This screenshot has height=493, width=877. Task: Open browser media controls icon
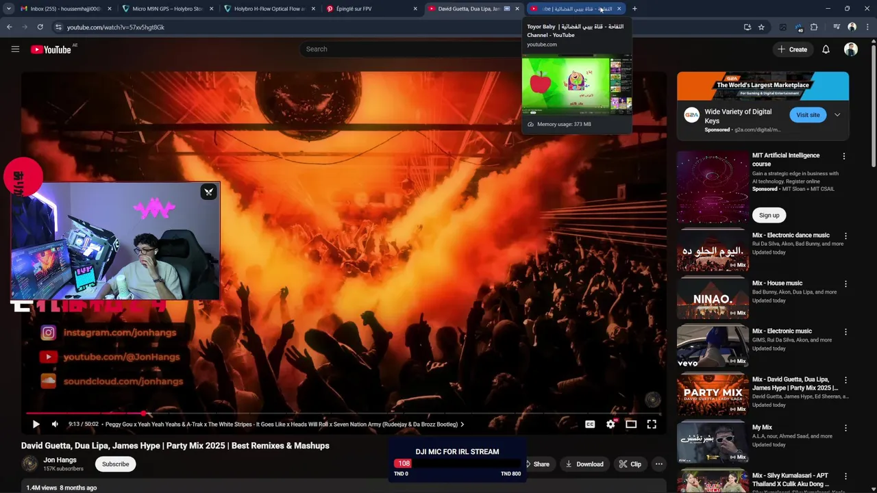pyautogui.click(x=837, y=27)
